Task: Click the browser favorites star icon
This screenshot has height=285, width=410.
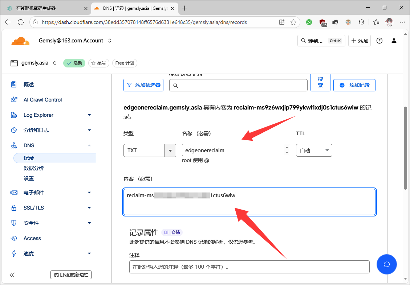Action: point(293,22)
